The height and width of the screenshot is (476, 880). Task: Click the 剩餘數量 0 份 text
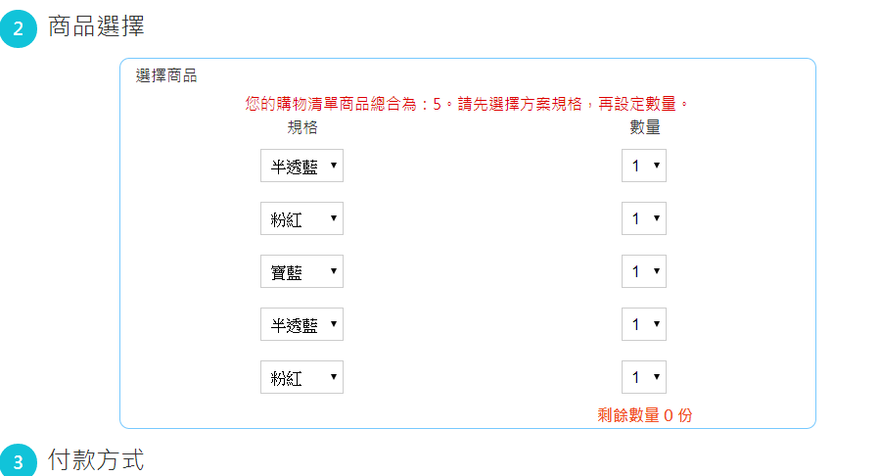click(x=645, y=415)
